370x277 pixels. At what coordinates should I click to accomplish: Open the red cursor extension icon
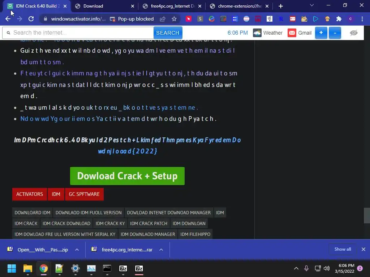click(x=189, y=19)
